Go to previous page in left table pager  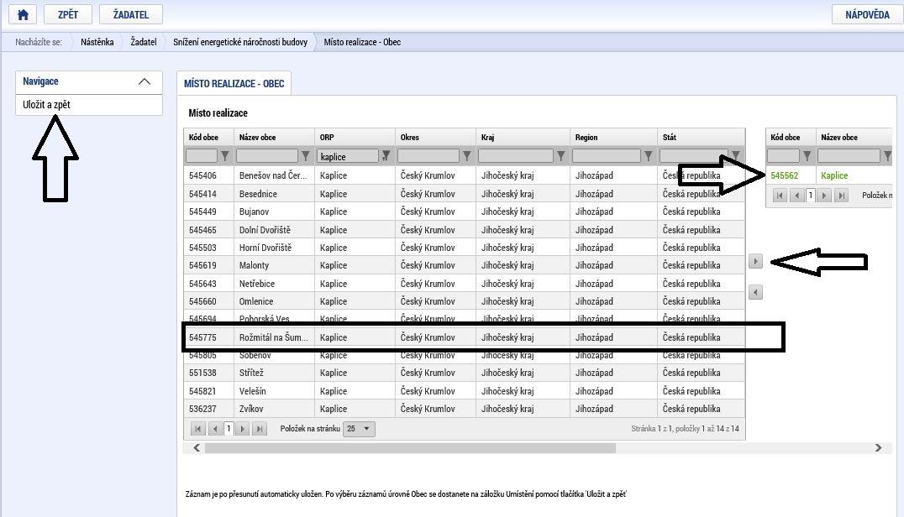[x=215, y=429]
